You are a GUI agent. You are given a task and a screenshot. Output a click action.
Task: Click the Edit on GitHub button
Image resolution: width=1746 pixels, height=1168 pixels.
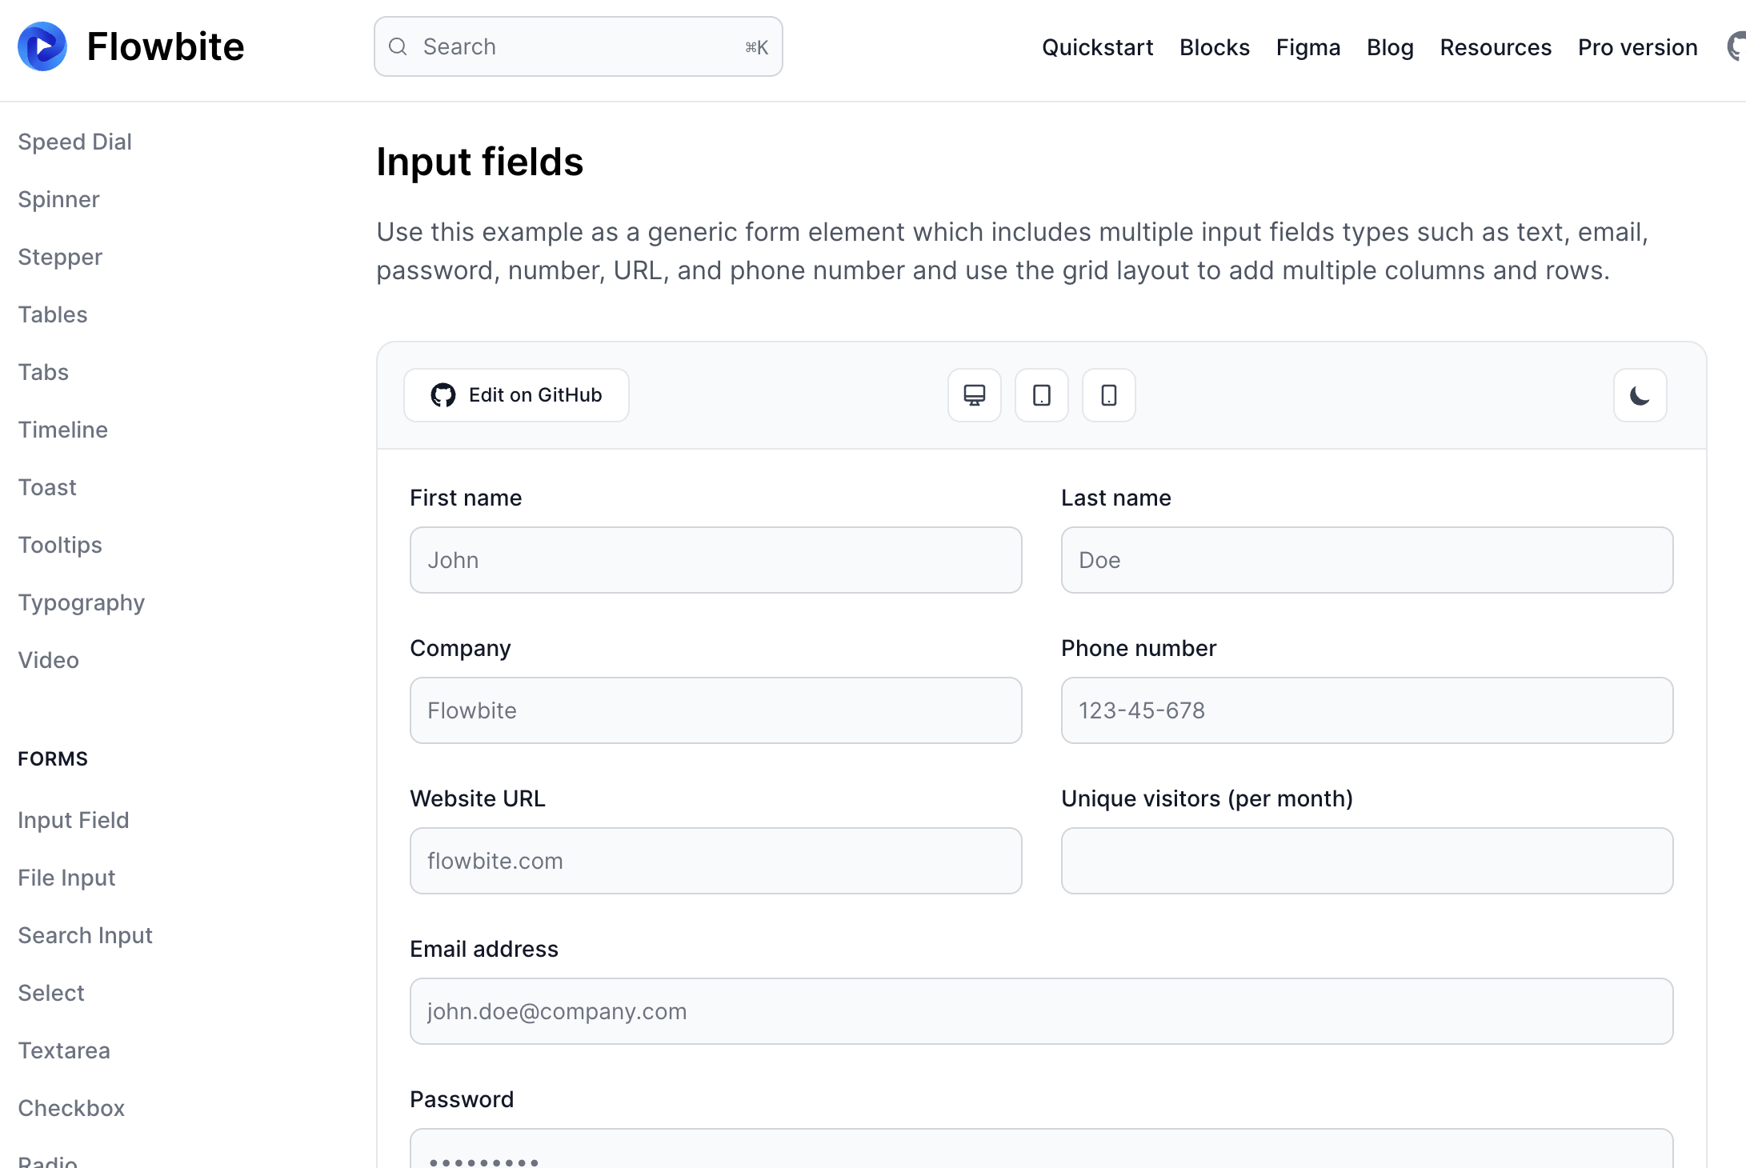pos(516,394)
